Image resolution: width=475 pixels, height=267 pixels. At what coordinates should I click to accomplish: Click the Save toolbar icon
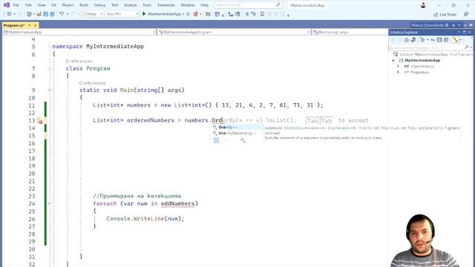pos(45,14)
